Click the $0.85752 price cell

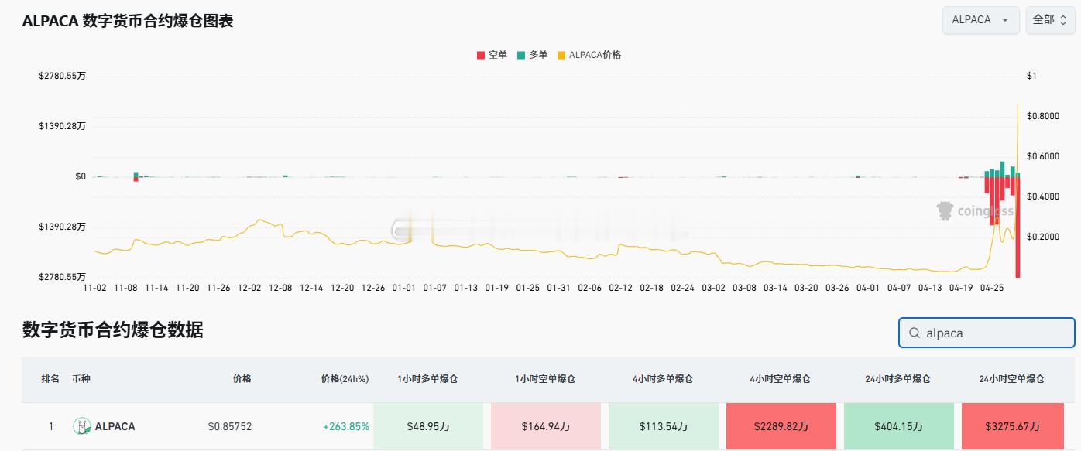[230, 426]
